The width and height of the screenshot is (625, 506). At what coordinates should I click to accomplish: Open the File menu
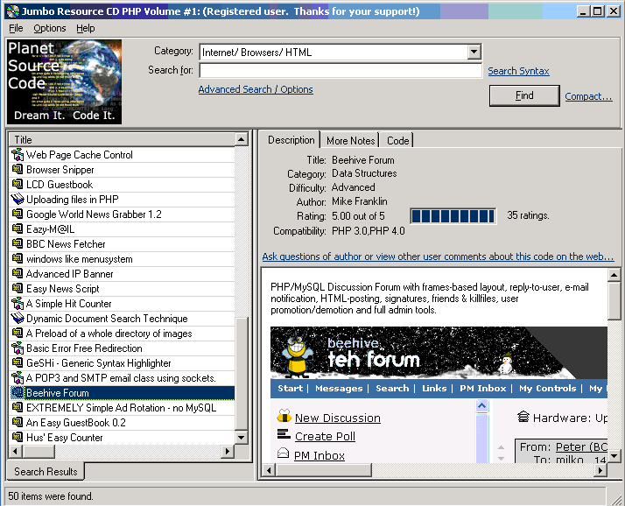[x=16, y=28]
